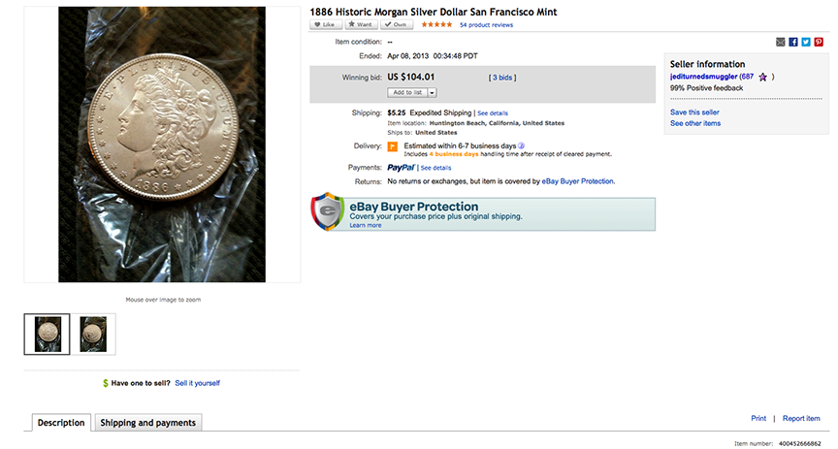Open the 54 product reviews link

click(486, 24)
